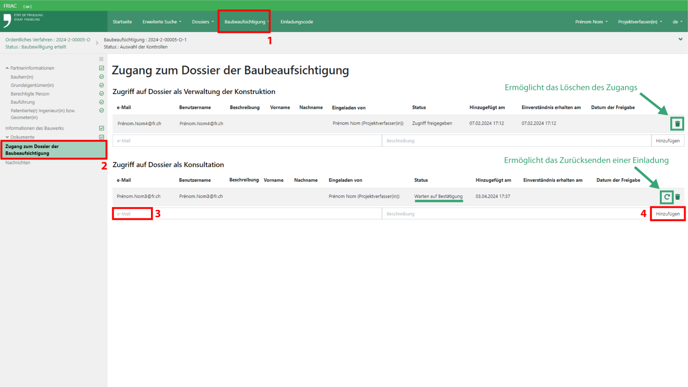688x387 pixels.
Task: Go to Startseite
Action: [122, 22]
